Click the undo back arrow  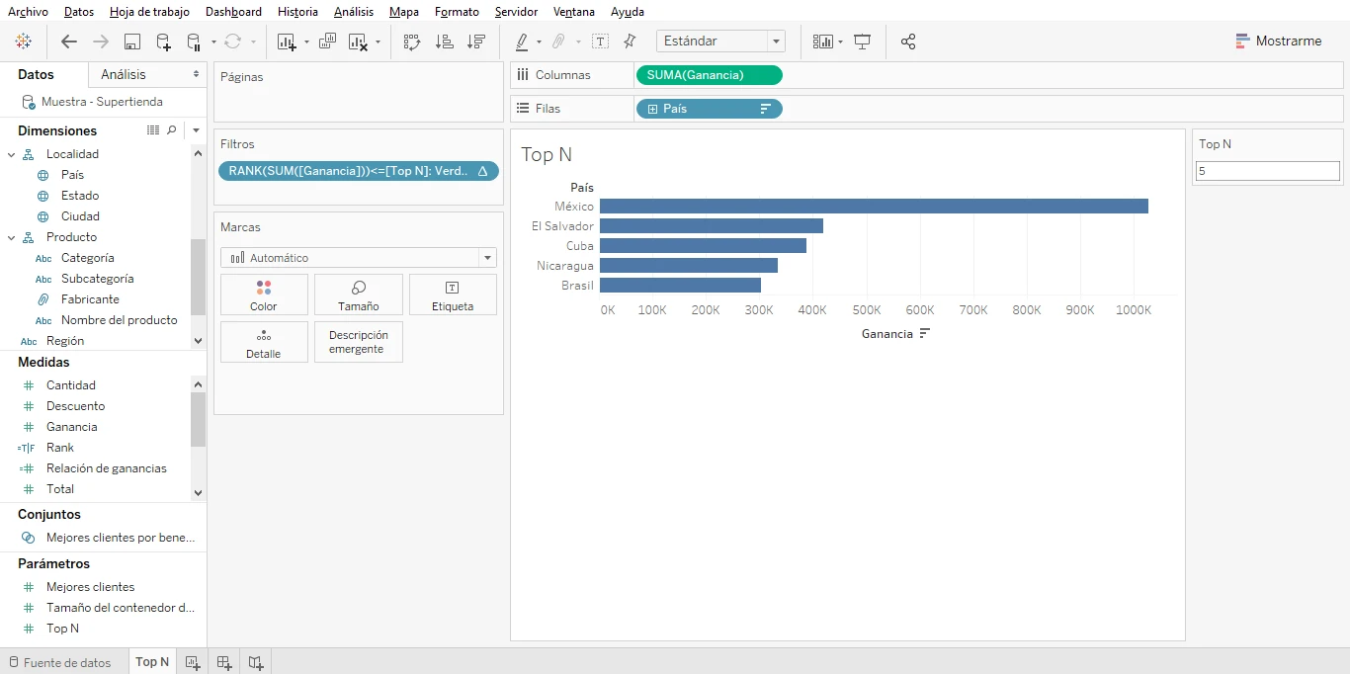pyautogui.click(x=68, y=42)
